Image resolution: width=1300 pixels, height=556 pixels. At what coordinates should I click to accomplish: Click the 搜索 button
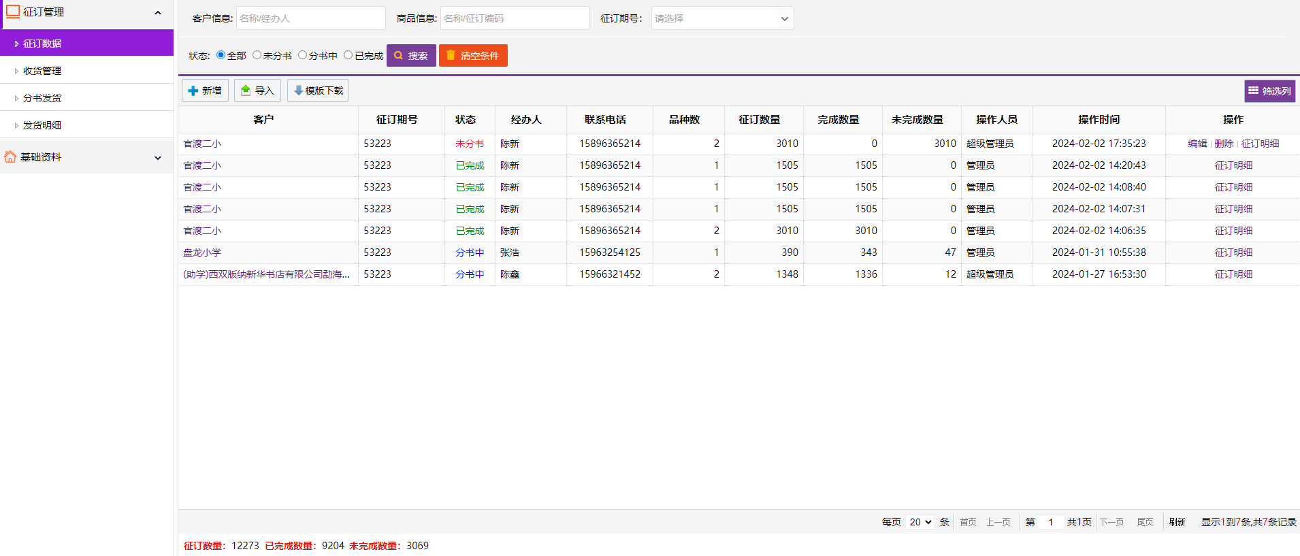tap(411, 55)
